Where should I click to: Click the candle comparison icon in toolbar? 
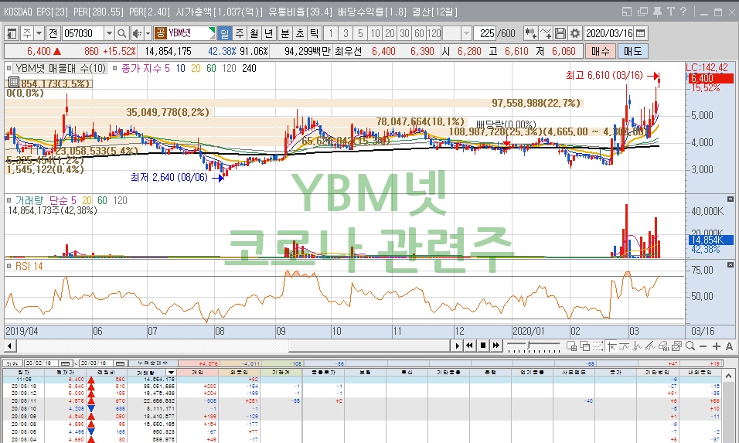pos(531,33)
